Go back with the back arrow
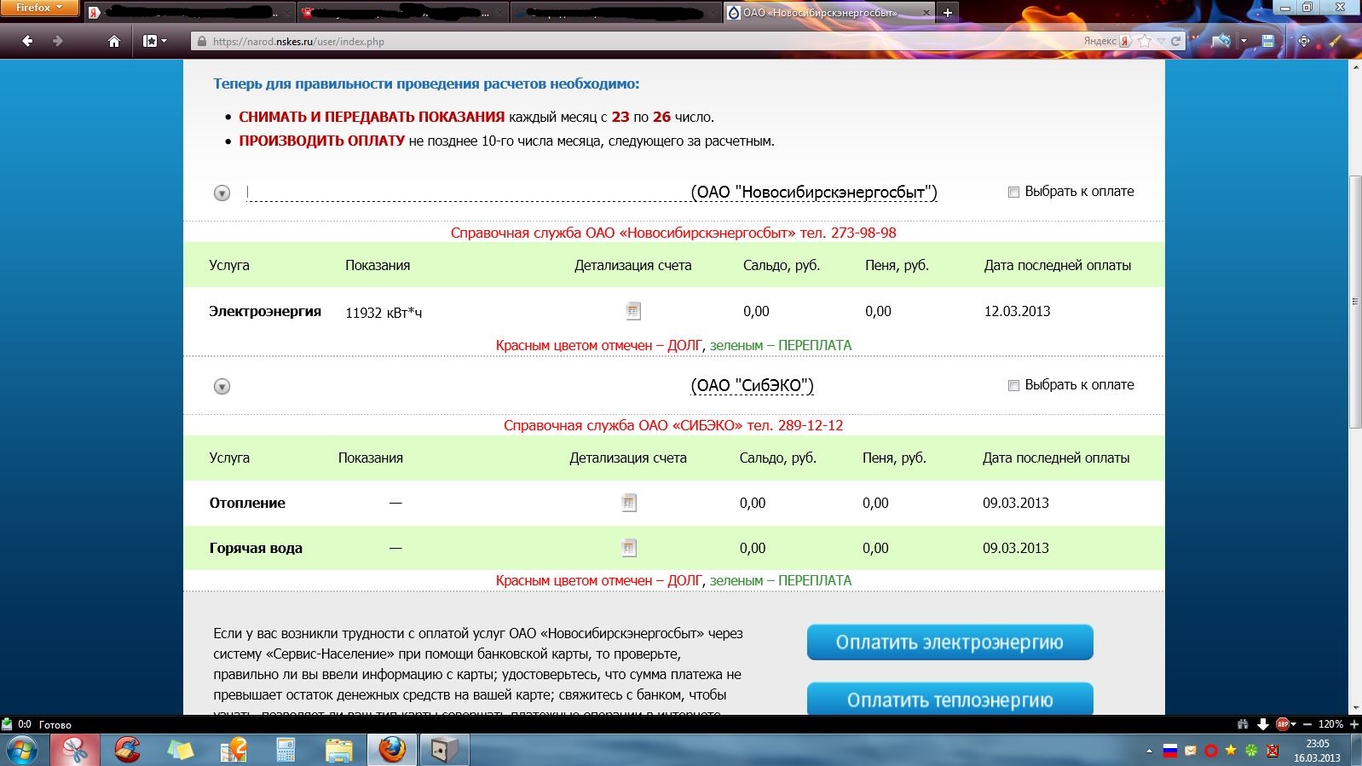Viewport: 1362px width, 766px height. click(27, 41)
